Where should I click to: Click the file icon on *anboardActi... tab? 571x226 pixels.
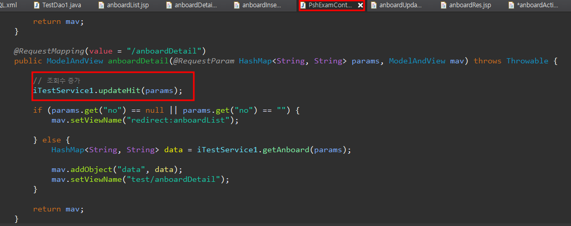(512, 5)
